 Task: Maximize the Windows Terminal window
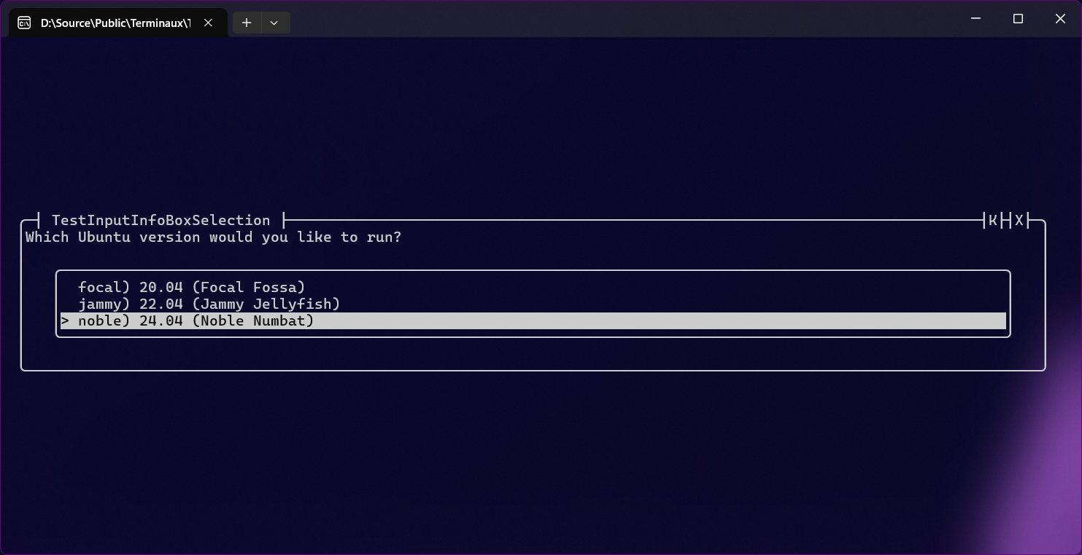[1018, 19]
